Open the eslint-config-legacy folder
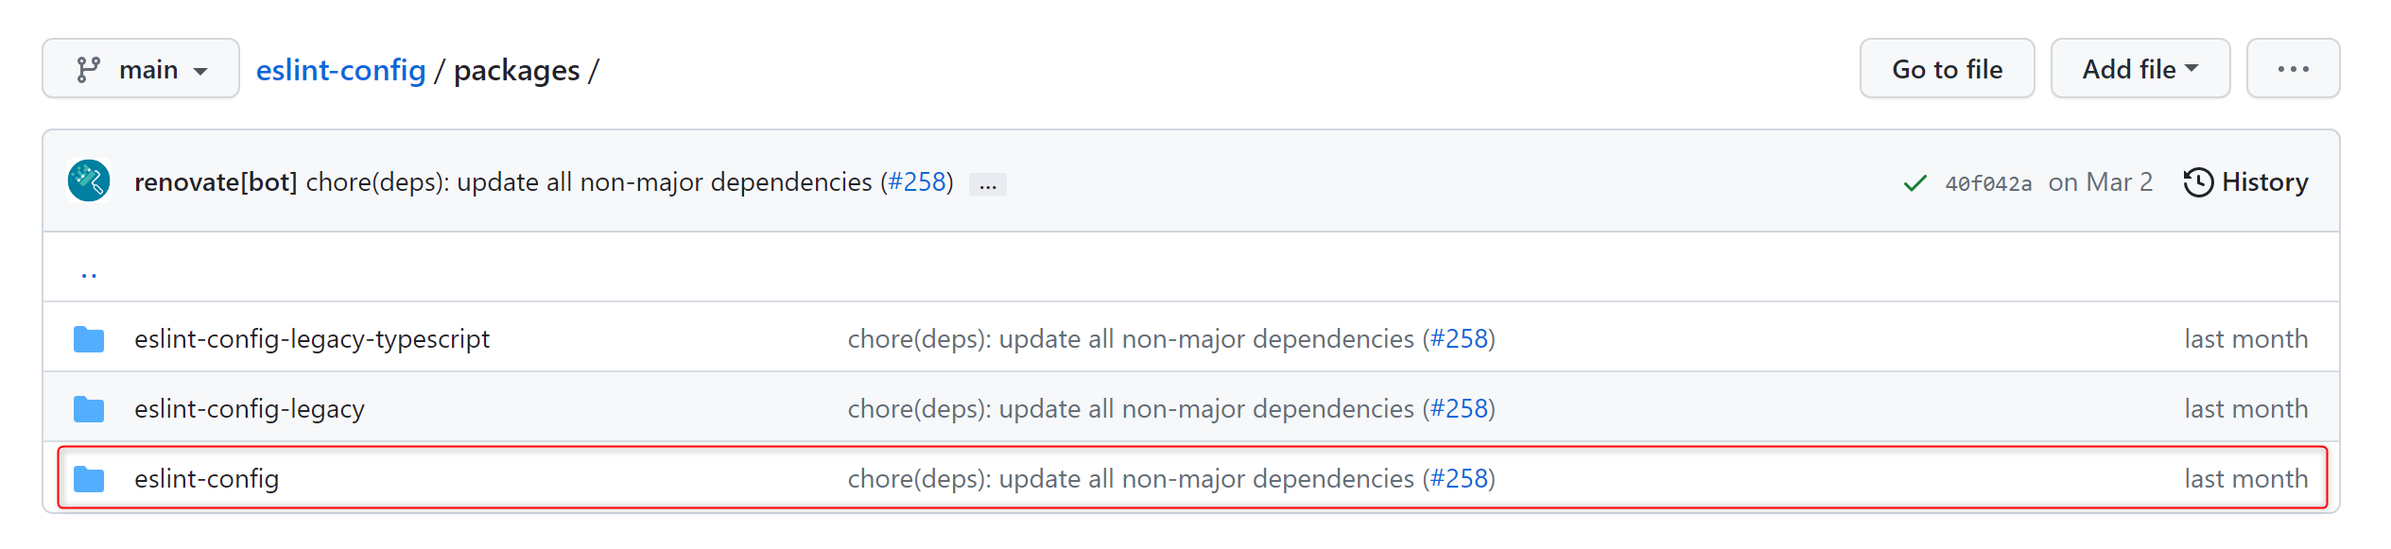The width and height of the screenshot is (2391, 549). (250, 408)
